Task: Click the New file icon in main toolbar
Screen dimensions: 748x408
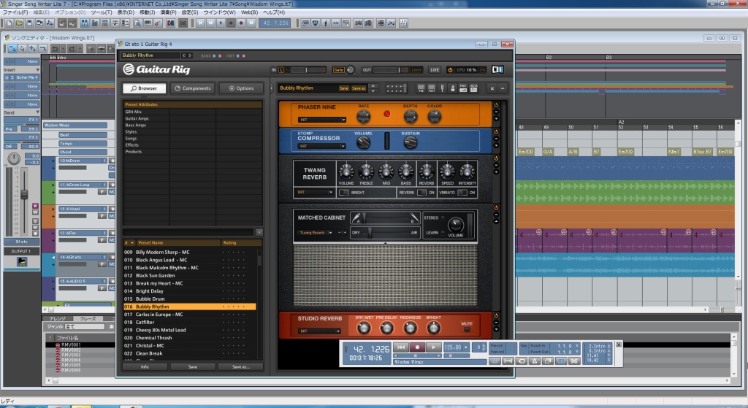Action: click(x=9, y=23)
